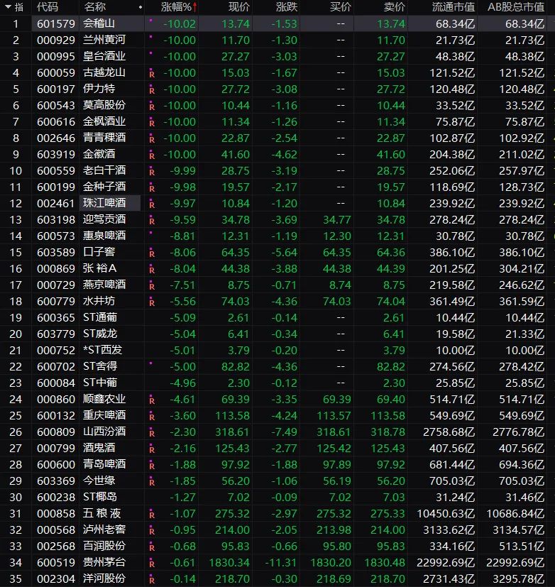Click the R margin marker on 金枫酒业 row
Screen dimensions: 555x587
pos(152,123)
